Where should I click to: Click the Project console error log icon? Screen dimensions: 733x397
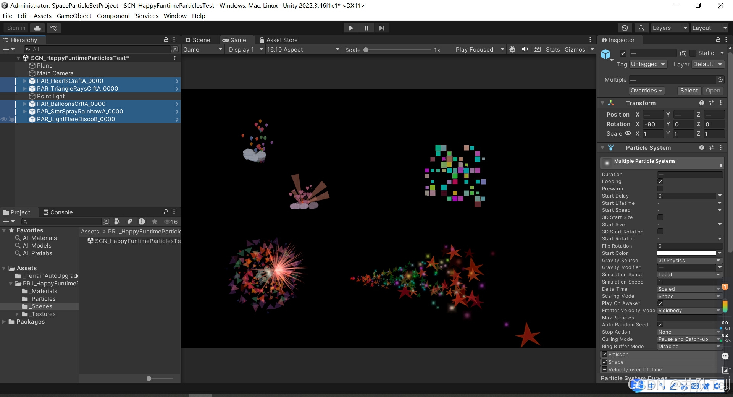point(142,222)
